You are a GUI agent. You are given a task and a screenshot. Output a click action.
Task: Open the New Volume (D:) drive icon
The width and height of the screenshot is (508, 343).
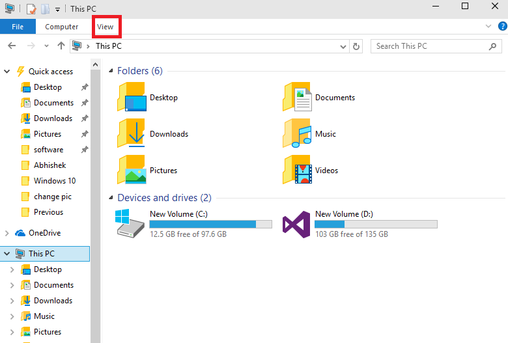pos(296,223)
